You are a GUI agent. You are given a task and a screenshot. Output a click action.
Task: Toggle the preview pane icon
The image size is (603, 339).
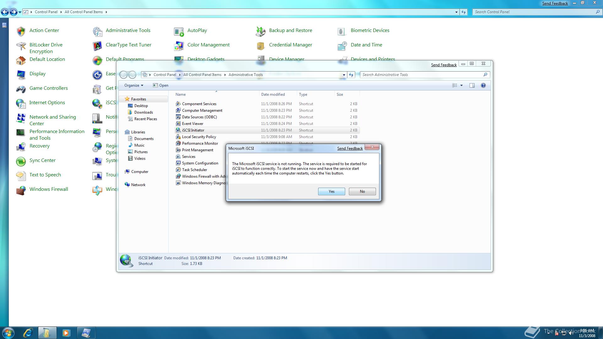[x=472, y=85]
